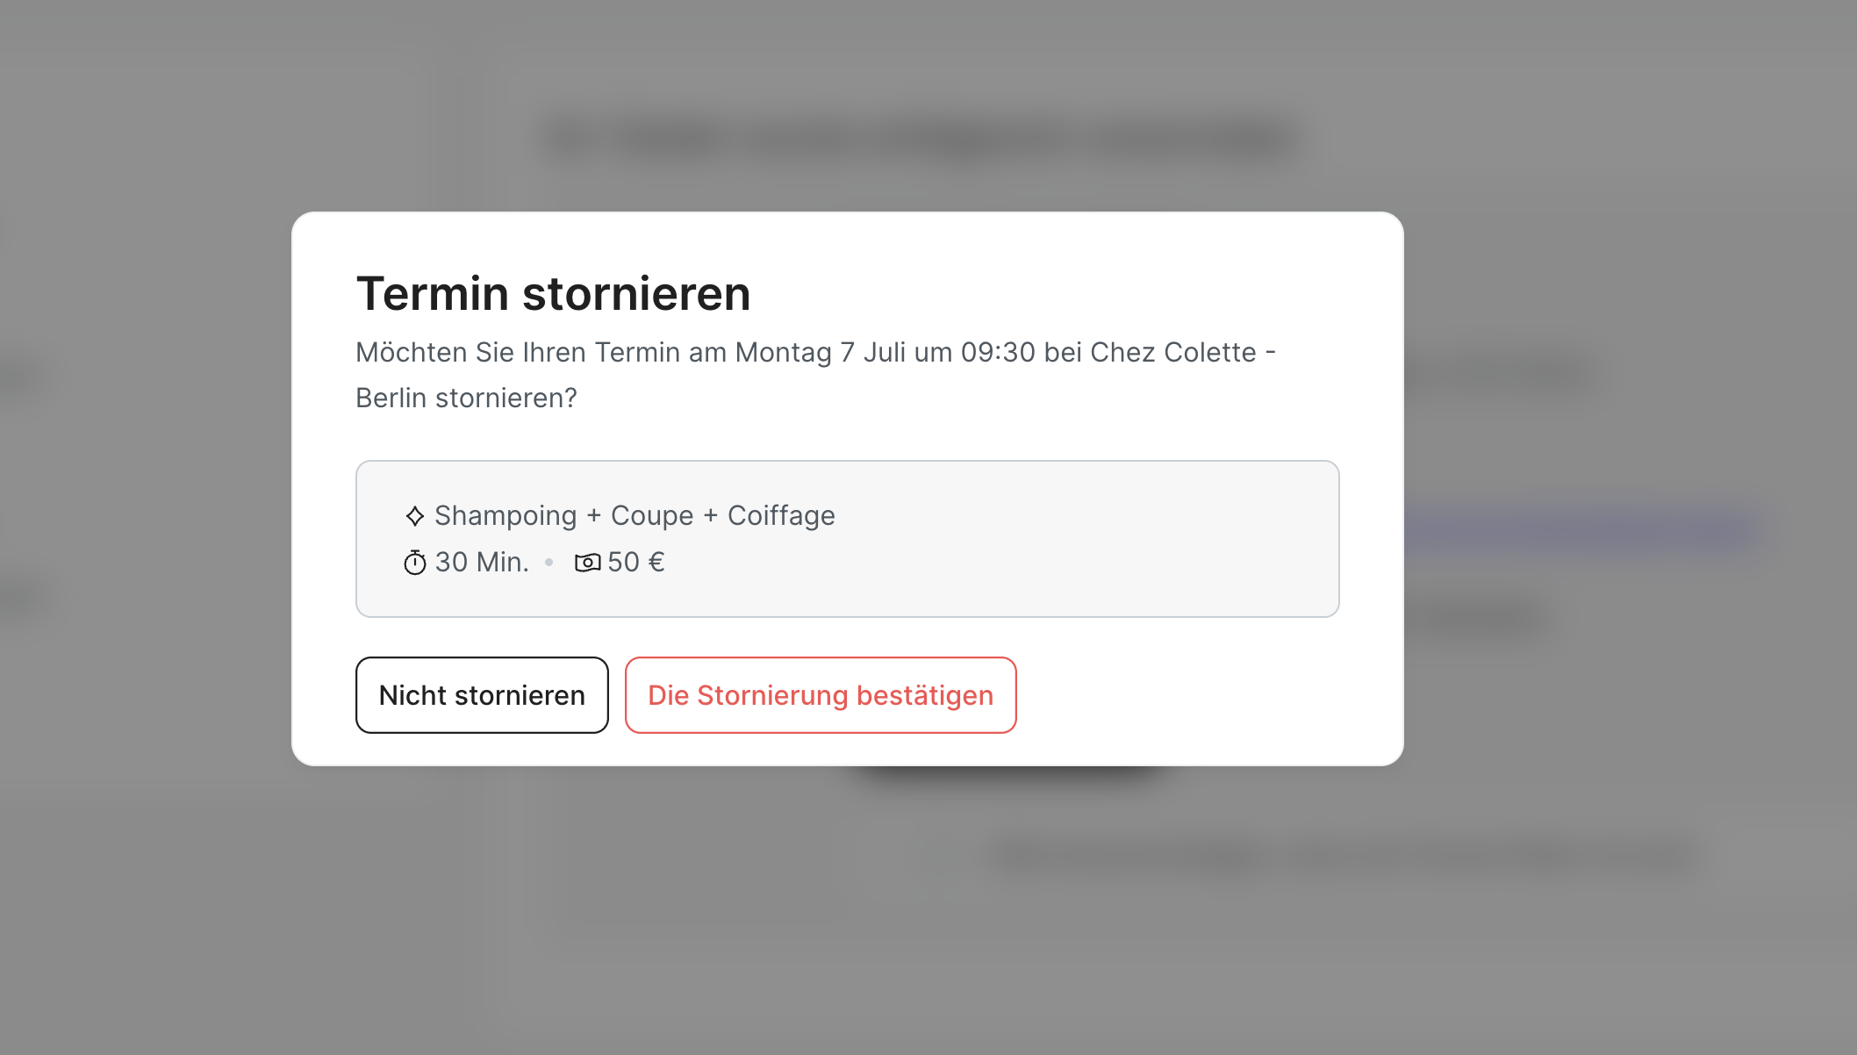Viewport: 1857px width, 1055px height.
Task: Click the small dot separator between duration and price
Action: [x=549, y=562]
